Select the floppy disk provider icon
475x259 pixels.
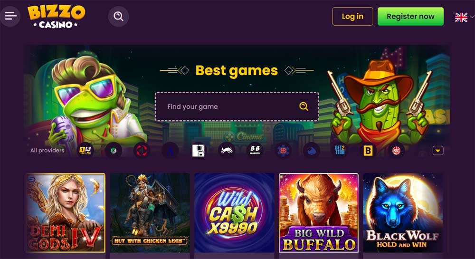(x=199, y=151)
